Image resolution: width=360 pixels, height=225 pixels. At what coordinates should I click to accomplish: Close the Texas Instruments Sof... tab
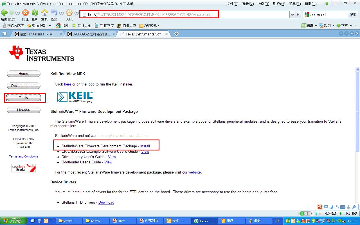[166, 34]
